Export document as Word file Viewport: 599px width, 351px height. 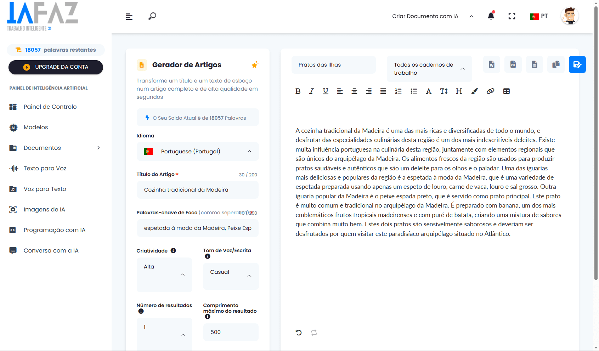[x=492, y=64]
